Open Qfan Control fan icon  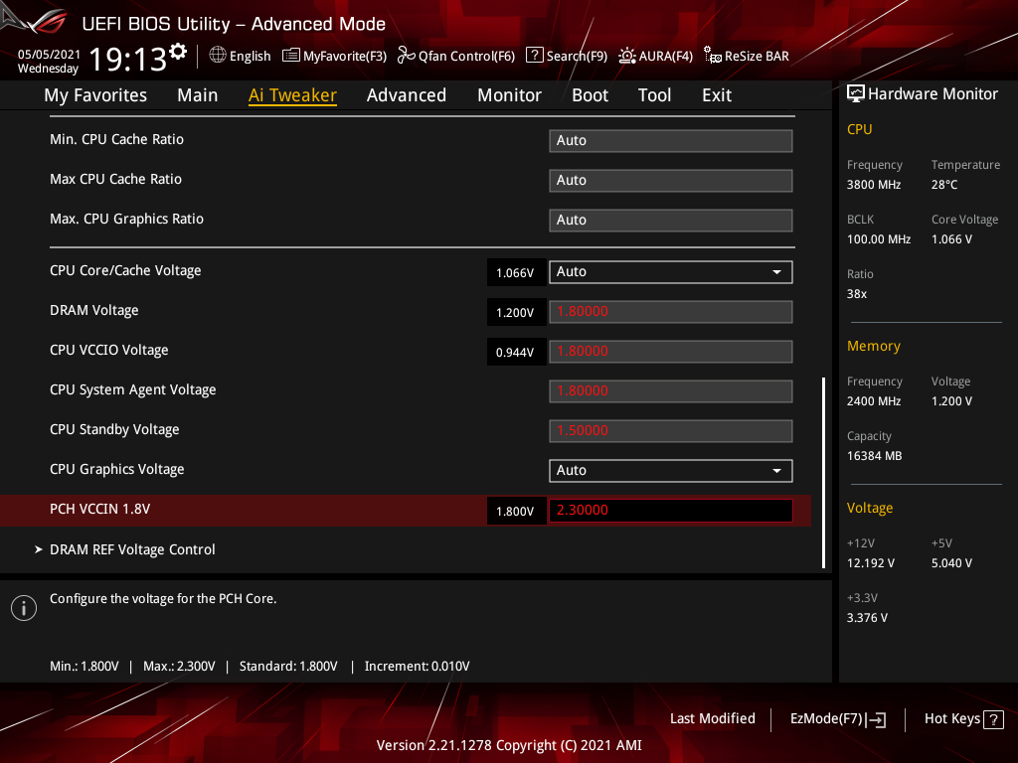pyautogui.click(x=406, y=56)
